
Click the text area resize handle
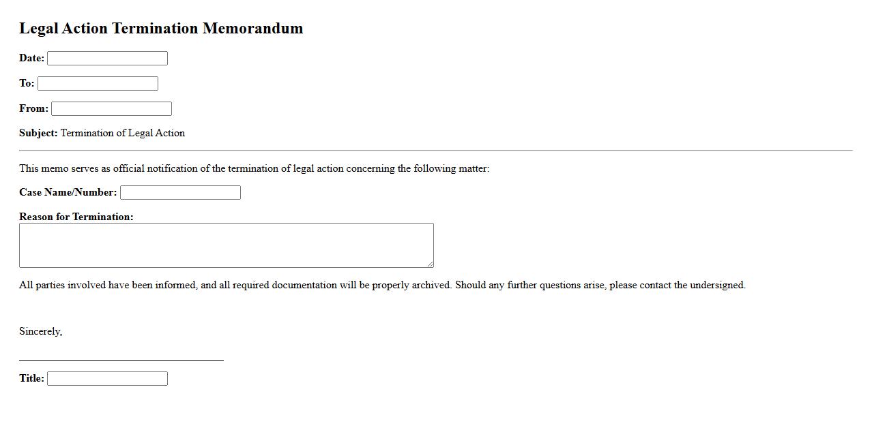pyautogui.click(x=430, y=264)
